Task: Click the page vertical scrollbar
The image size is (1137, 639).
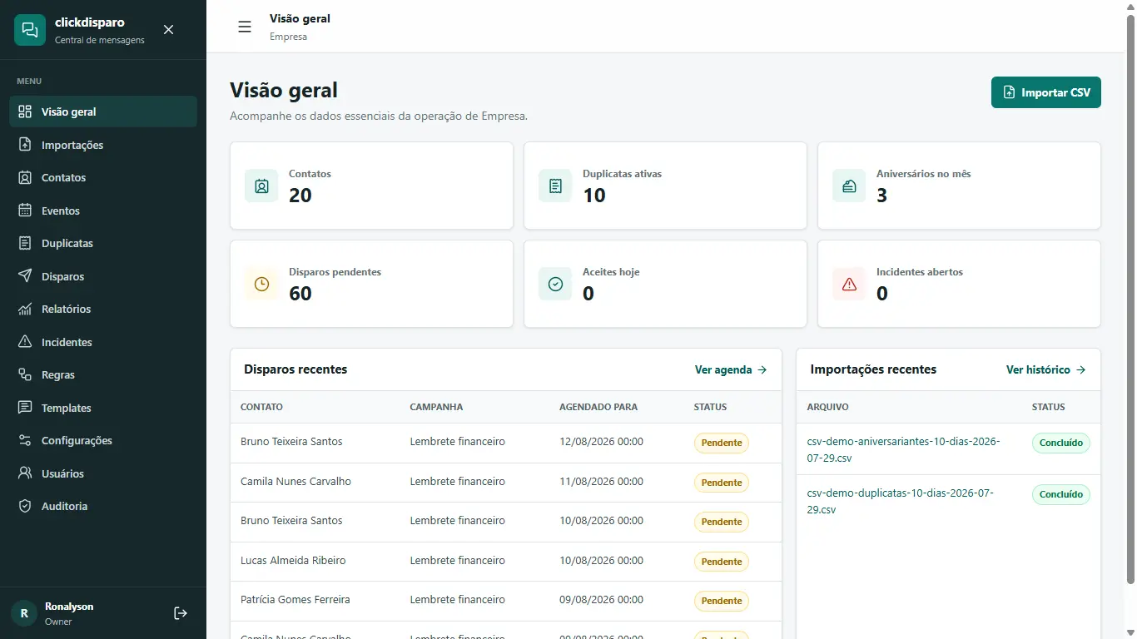Action: (x=1130, y=300)
